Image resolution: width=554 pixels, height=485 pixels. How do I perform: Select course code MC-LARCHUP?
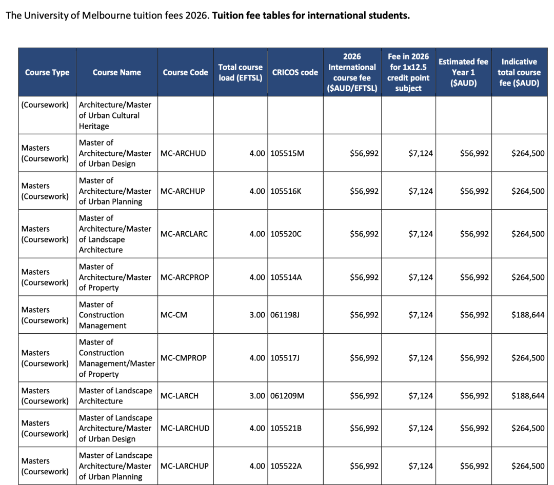point(185,466)
